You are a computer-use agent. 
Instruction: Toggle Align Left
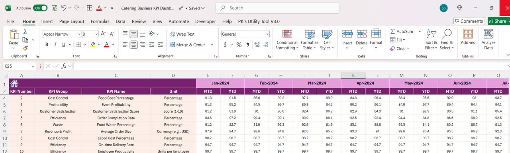[x=125, y=45]
